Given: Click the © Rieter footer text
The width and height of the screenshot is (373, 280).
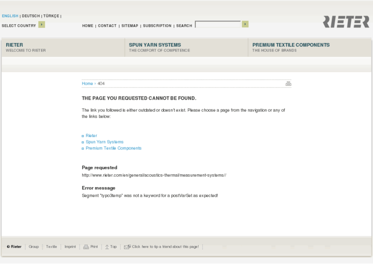Looking at the screenshot, I should (14, 247).
